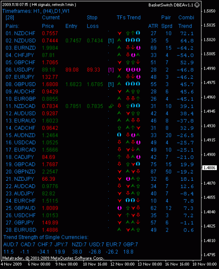Select the '06. USDJPY' pair label
219x269 pixels.
pos(20,70)
